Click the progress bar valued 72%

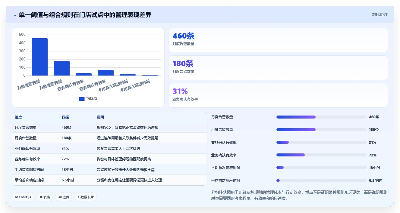tap(321, 155)
